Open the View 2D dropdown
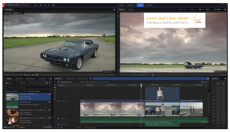The width and height of the screenshot is (230, 132). pyautogui.click(x=182, y=9)
